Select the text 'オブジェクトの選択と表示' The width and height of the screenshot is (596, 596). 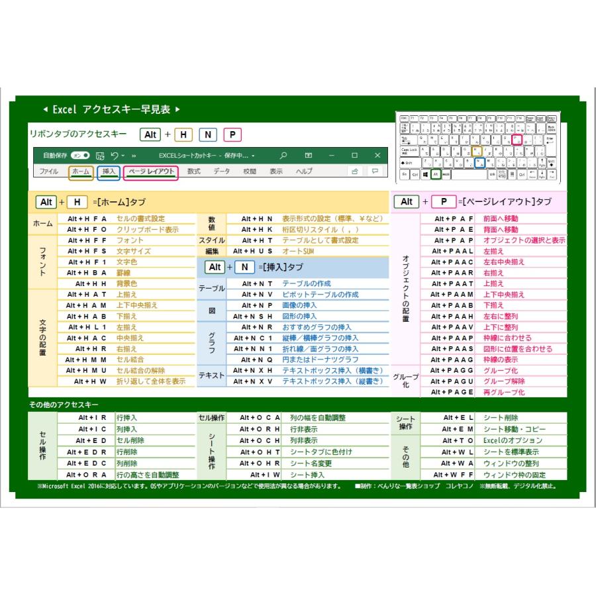(x=524, y=240)
